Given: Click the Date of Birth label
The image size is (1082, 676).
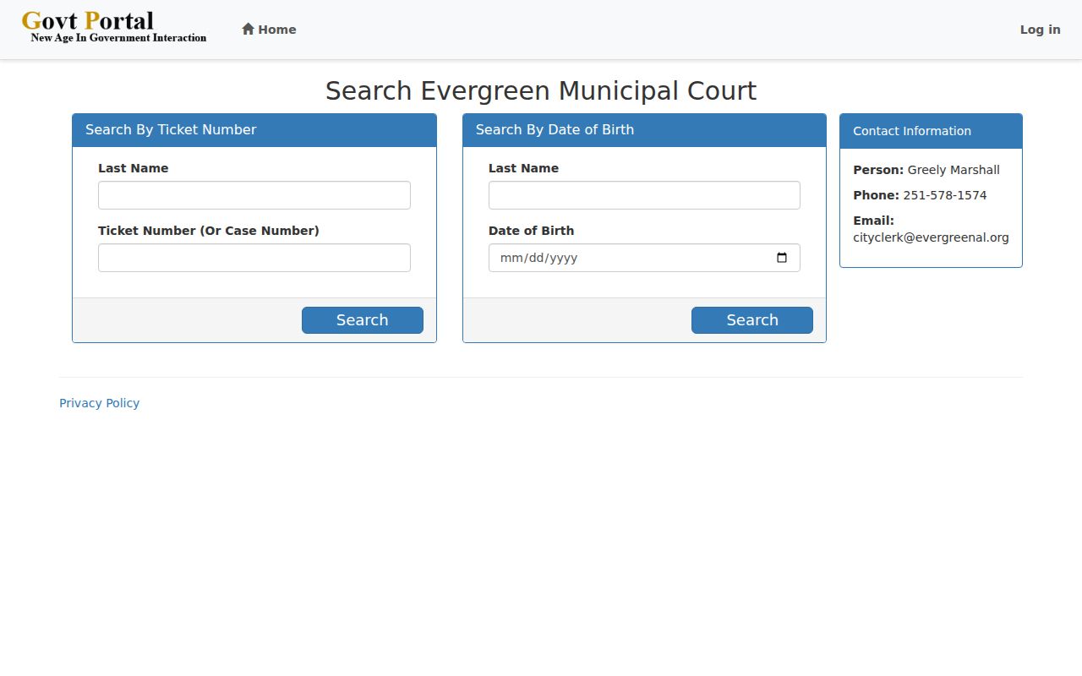Looking at the screenshot, I should coord(531,231).
